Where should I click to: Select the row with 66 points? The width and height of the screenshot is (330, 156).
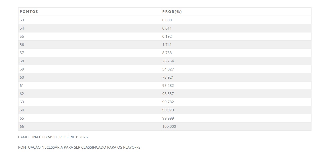(x=165, y=126)
